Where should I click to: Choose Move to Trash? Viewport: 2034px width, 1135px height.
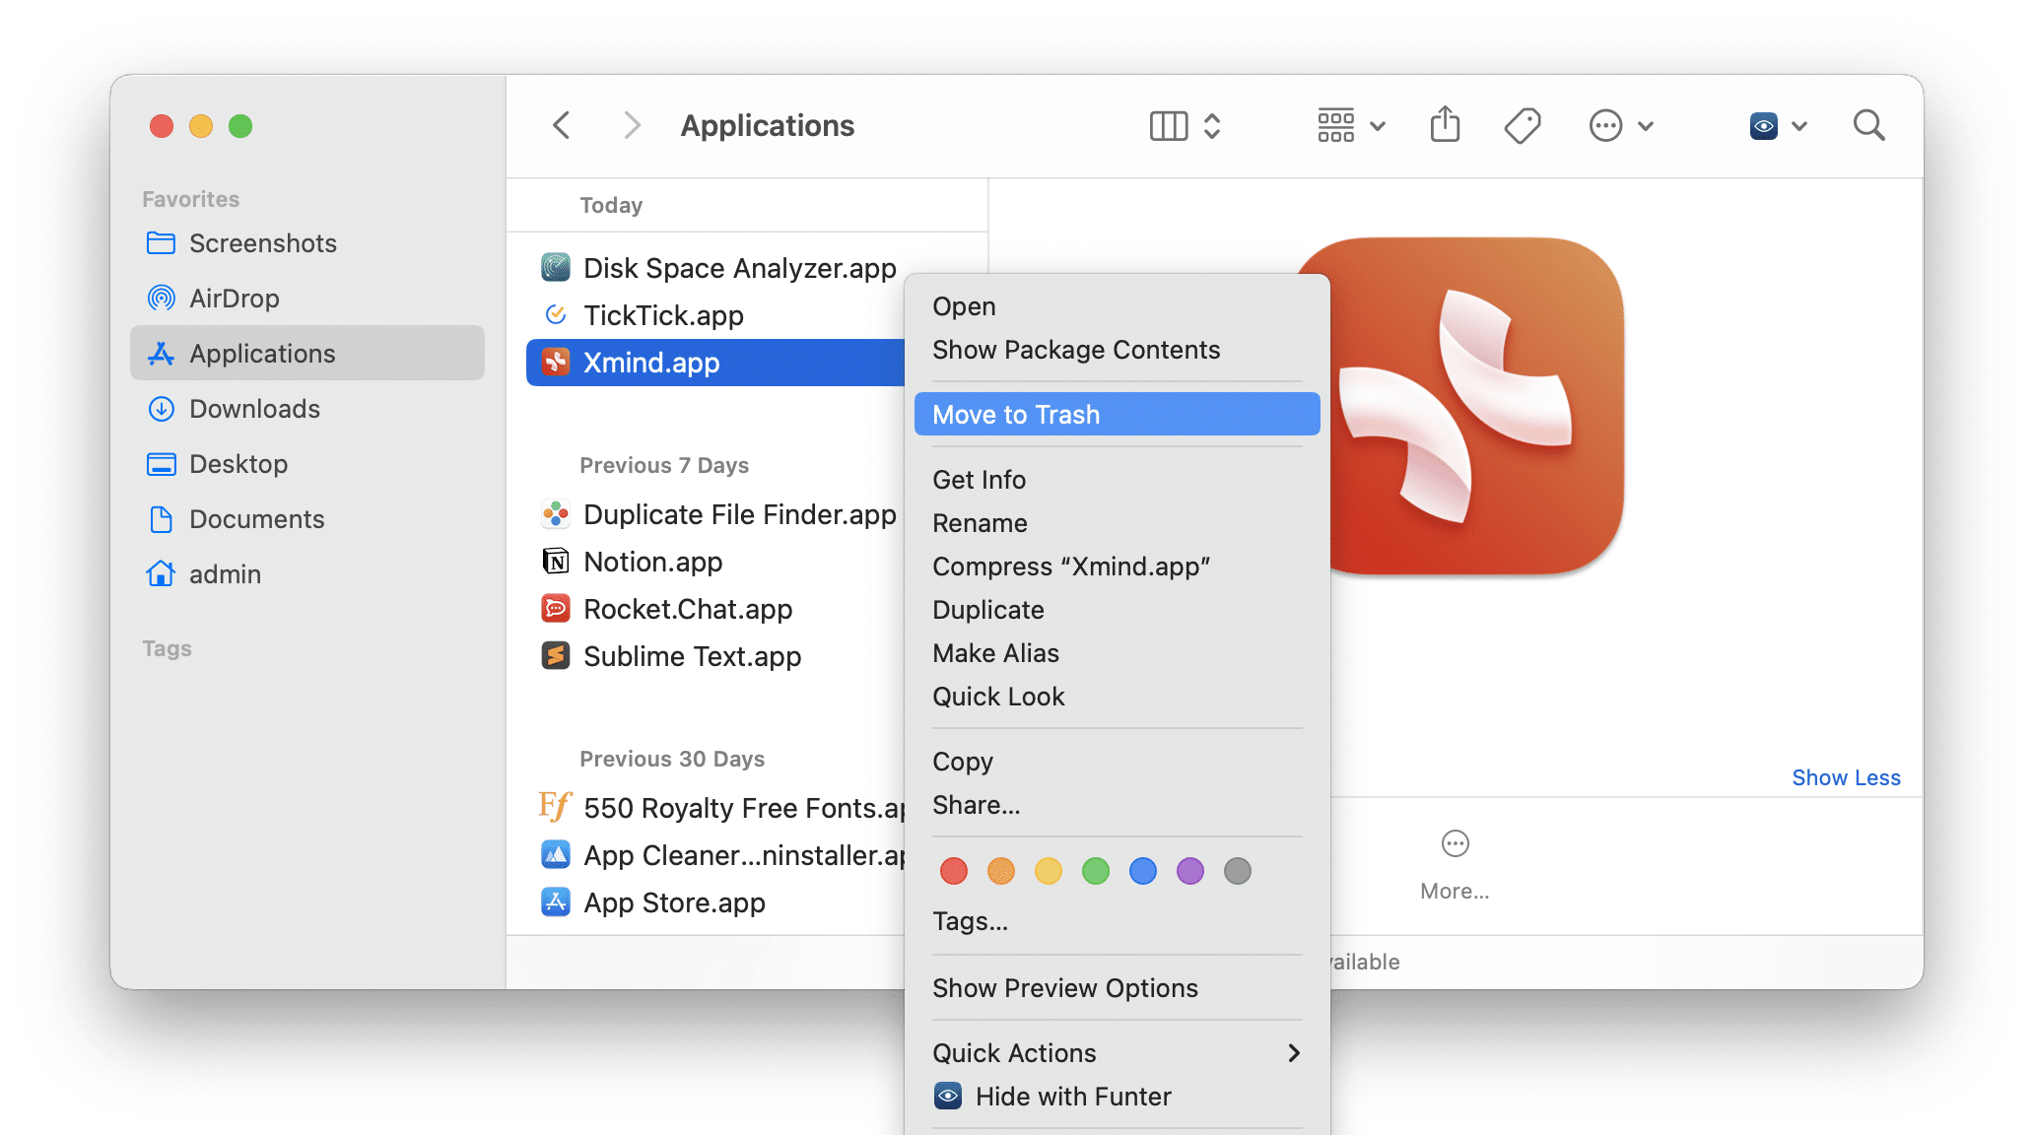tap(1117, 415)
